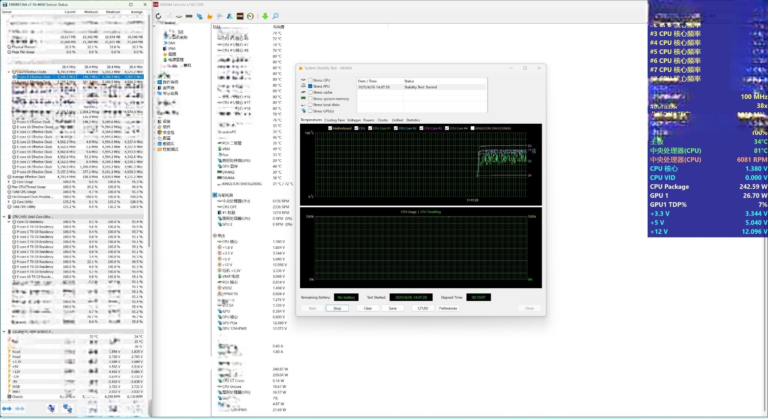Click CPUID button in stability test

pyautogui.click(x=423, y=308)
